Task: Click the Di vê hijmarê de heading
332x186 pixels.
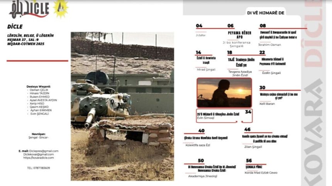Action: point(265,13)
